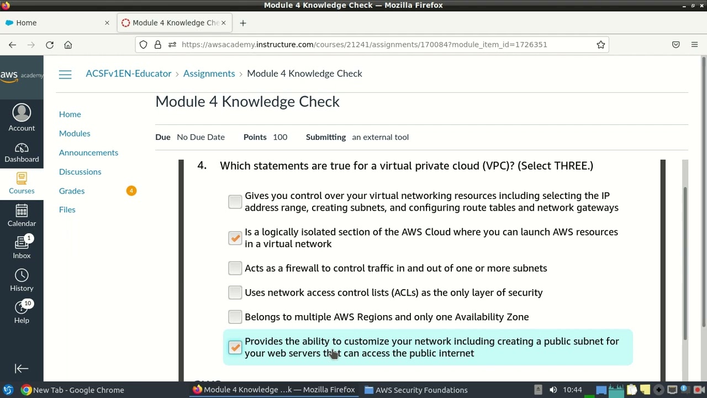Select Firefox Module 4 Knowledge taskbar window
This screenshot has width=707, height=398.
point(274,390)
